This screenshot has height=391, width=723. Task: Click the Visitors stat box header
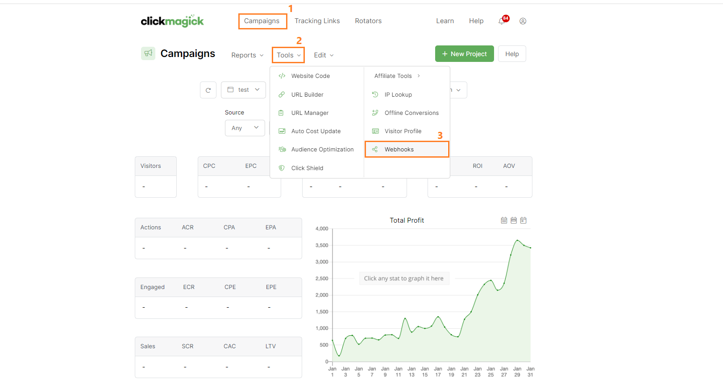point(151,166)
